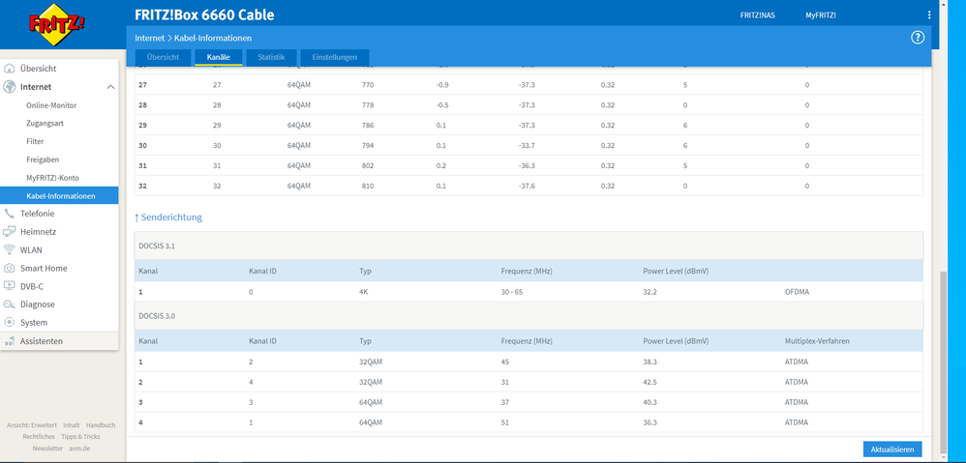
Task: Open the help question mark icon
Action: (x=918, y=38)
